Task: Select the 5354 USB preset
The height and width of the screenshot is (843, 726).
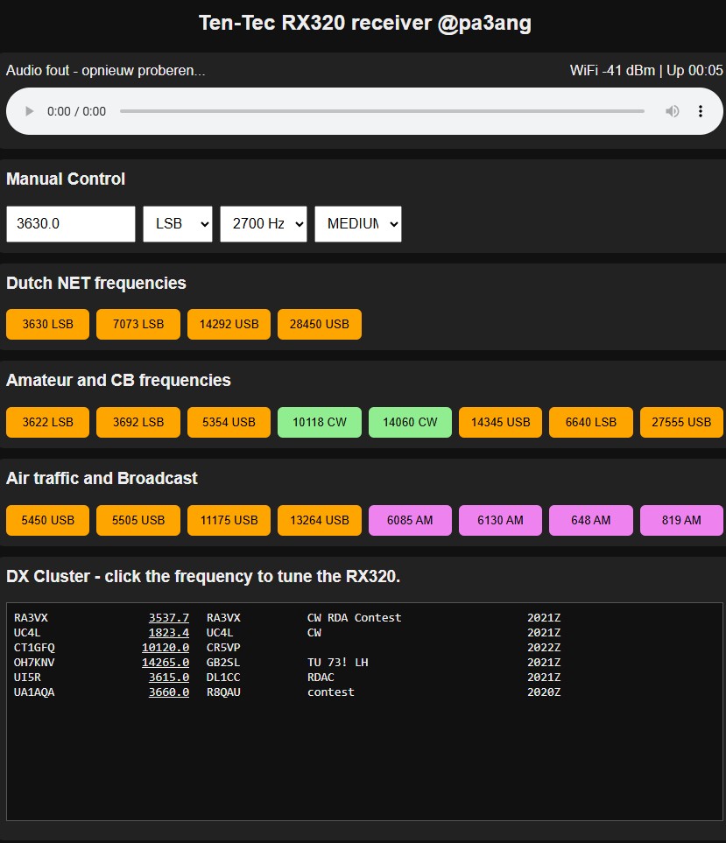Action: click(229, 422)
